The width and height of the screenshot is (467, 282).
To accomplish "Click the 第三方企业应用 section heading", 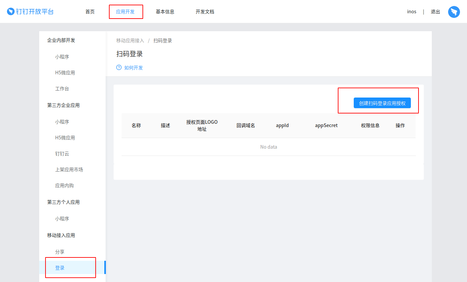I will [63, 105].
